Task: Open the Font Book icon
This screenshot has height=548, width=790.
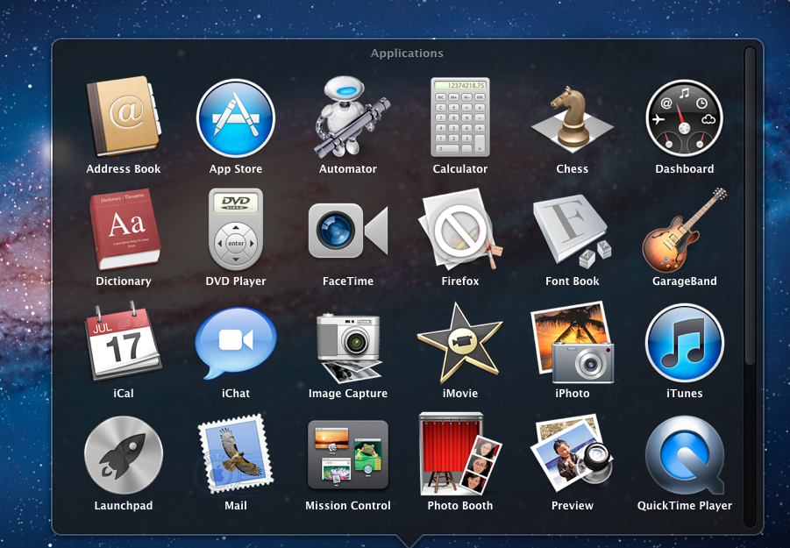Action: click(x=573, y=231)
